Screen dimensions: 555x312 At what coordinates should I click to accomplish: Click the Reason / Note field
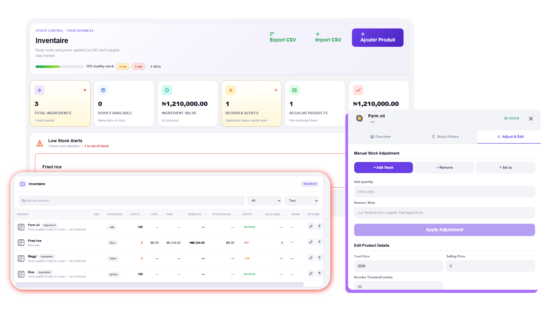(x=444, y=213)
